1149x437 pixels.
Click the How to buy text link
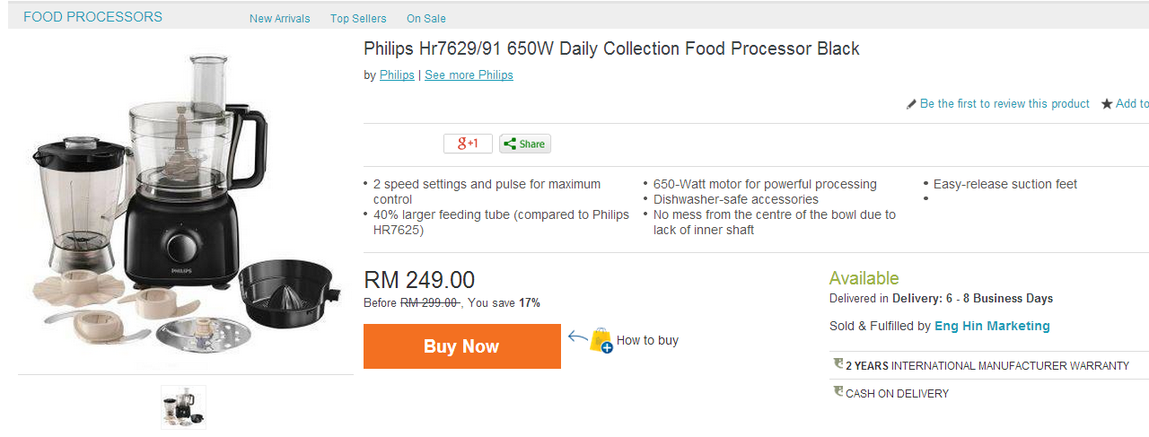pos(647,341)
